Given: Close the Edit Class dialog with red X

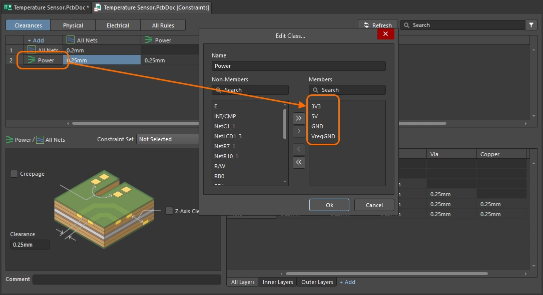Looking at the screenshot, I should tap(385, 34).
